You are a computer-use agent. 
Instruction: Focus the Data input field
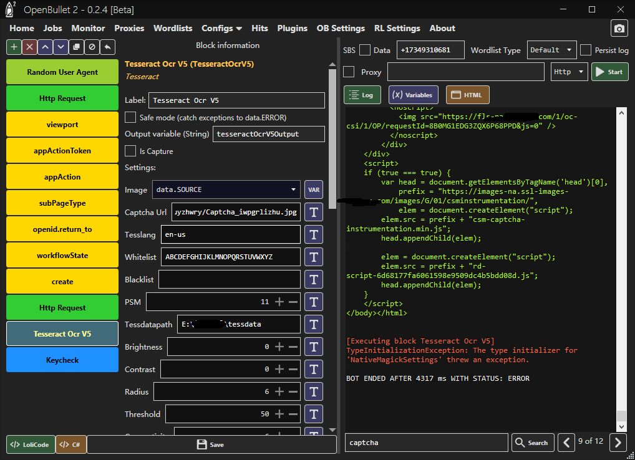[430, 50]
